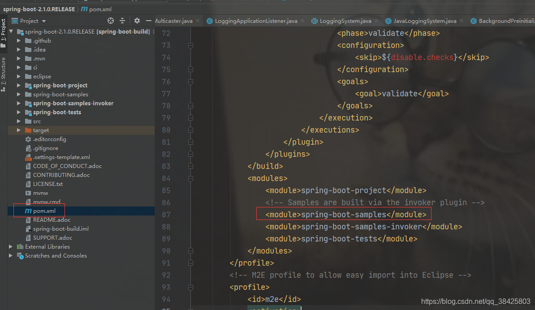Image resolution: width=535 pixels, height=310 pixels.
Task: Expand the spring-boot-samples-invoker module
Action: click(19, 103)
